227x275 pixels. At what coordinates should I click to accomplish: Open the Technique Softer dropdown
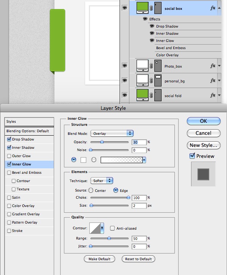(102, 181)
